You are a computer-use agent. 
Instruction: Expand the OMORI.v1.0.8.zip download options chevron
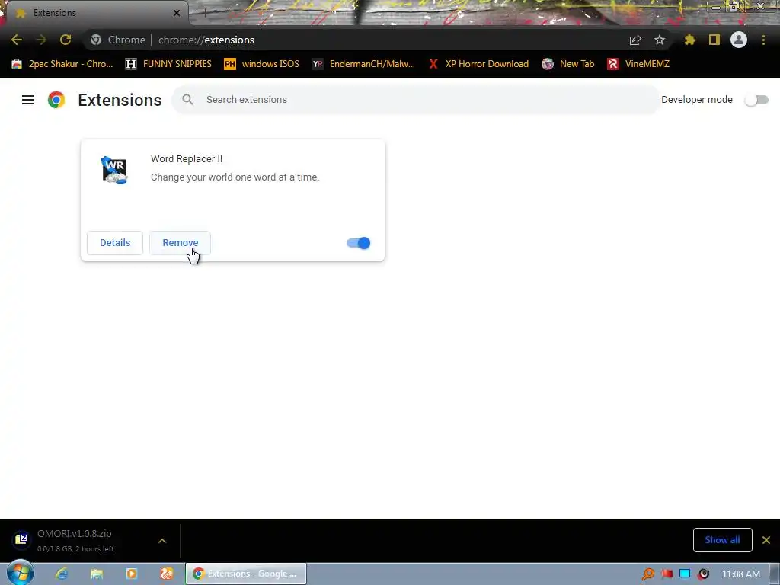162,541
